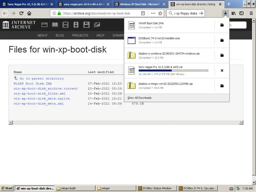Click Go to parent directory link
The image size is (256, 192).
(x=42, y=78)
